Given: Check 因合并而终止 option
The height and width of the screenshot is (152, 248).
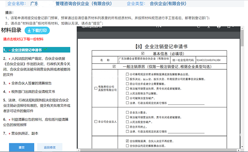Looking at the screenshot, I should pyautogui.click(x=127, y=126).
